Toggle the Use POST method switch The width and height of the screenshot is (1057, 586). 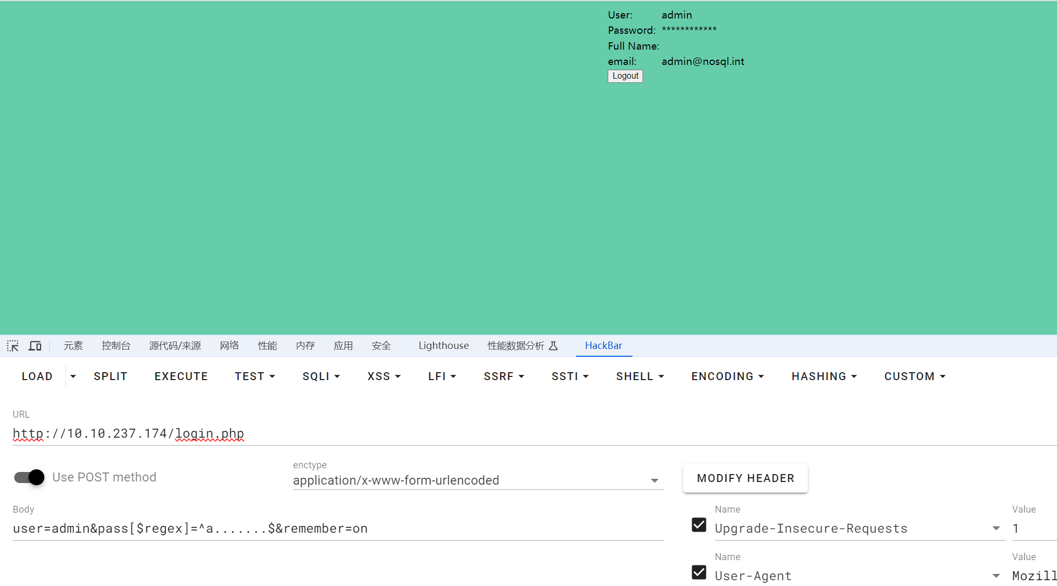pyautogui.click(x=30, y=477)
